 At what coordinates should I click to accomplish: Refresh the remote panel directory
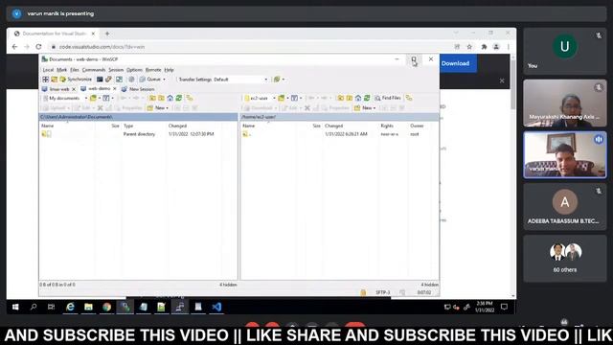point(367,98)
